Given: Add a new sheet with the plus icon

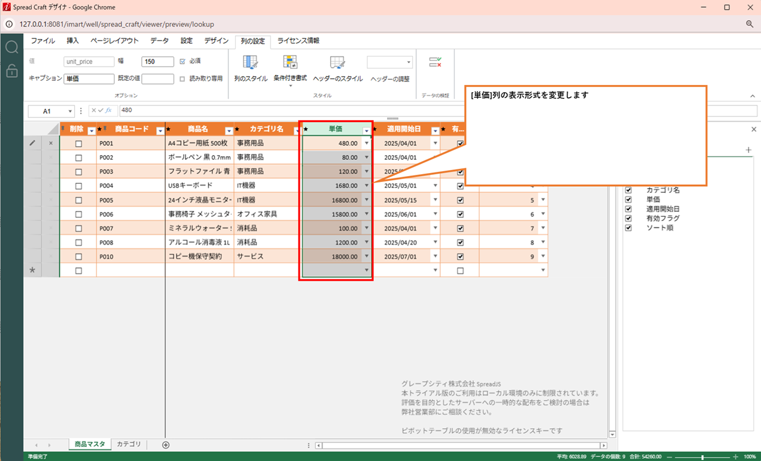Looking at the screenshot, I should (x=166, y=445).
